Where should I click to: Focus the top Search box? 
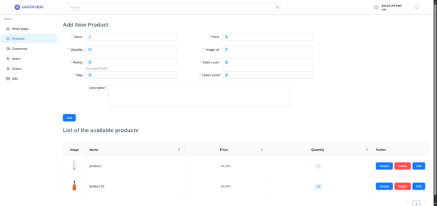coord(171,7)
